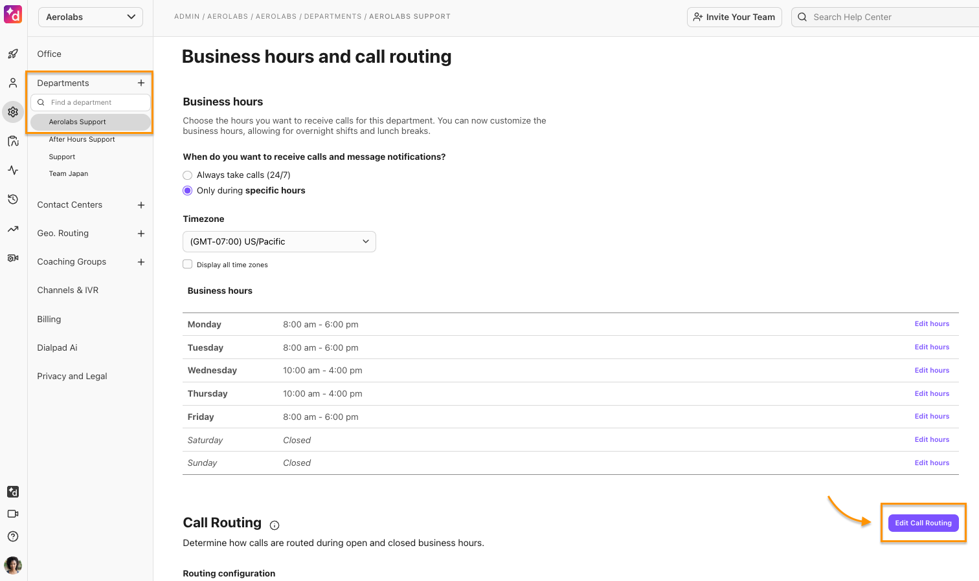Open the Contact Centers section

70,204
